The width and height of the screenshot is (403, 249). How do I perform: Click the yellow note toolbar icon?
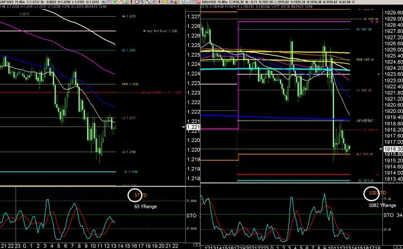tap(165, 2)
